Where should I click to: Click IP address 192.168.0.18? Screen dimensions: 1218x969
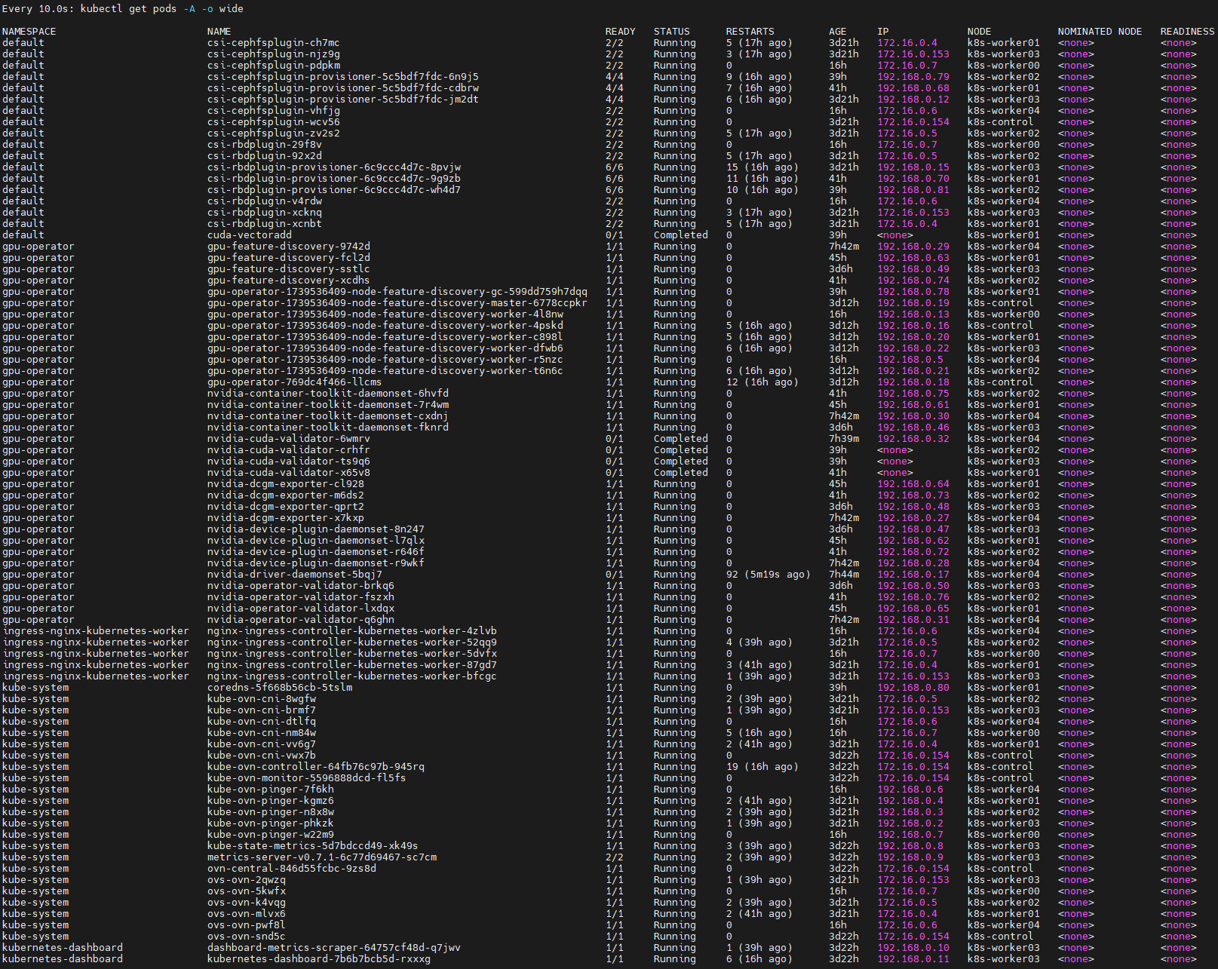point(913,382)
